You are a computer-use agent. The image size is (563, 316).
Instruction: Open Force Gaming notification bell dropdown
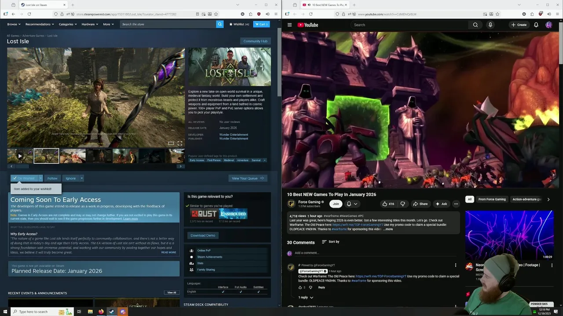352,204
